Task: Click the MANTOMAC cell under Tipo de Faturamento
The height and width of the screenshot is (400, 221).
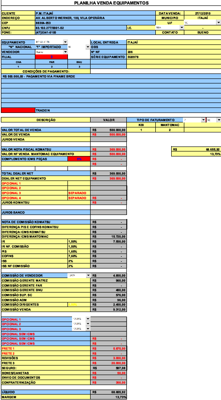Action: [169, 125]
